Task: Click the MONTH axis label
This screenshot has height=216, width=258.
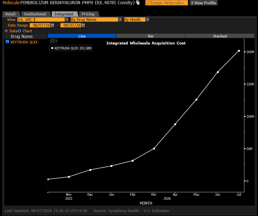Action: (146, 203)
